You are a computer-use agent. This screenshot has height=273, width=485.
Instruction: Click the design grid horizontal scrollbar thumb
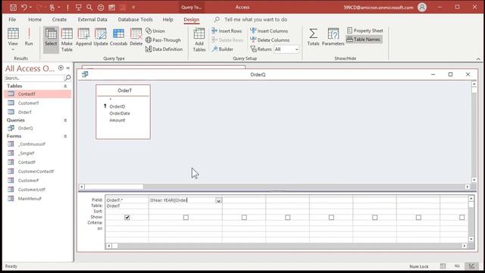pyautogui.click(x=114, y=246)
